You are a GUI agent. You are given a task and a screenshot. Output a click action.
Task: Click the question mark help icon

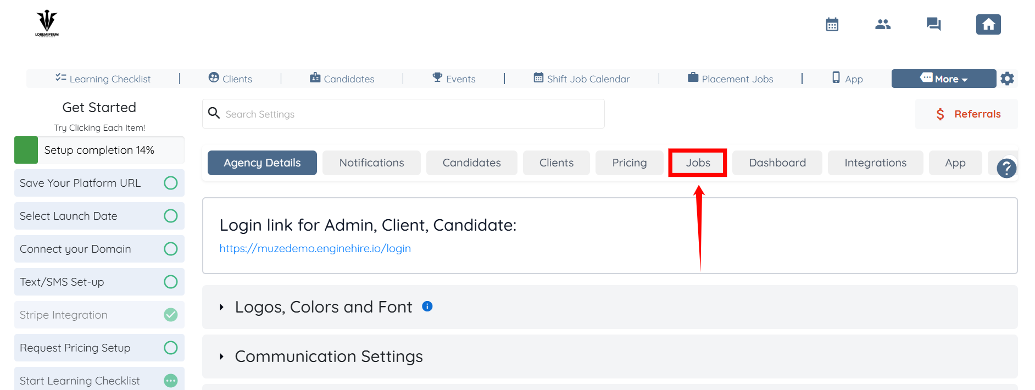pyautogui.click(x=1006, y=168)
